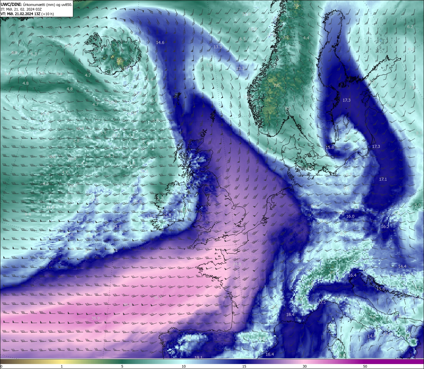Click the 18.4 value label
The height and width of the screenshot is (369, 424).
290,315
